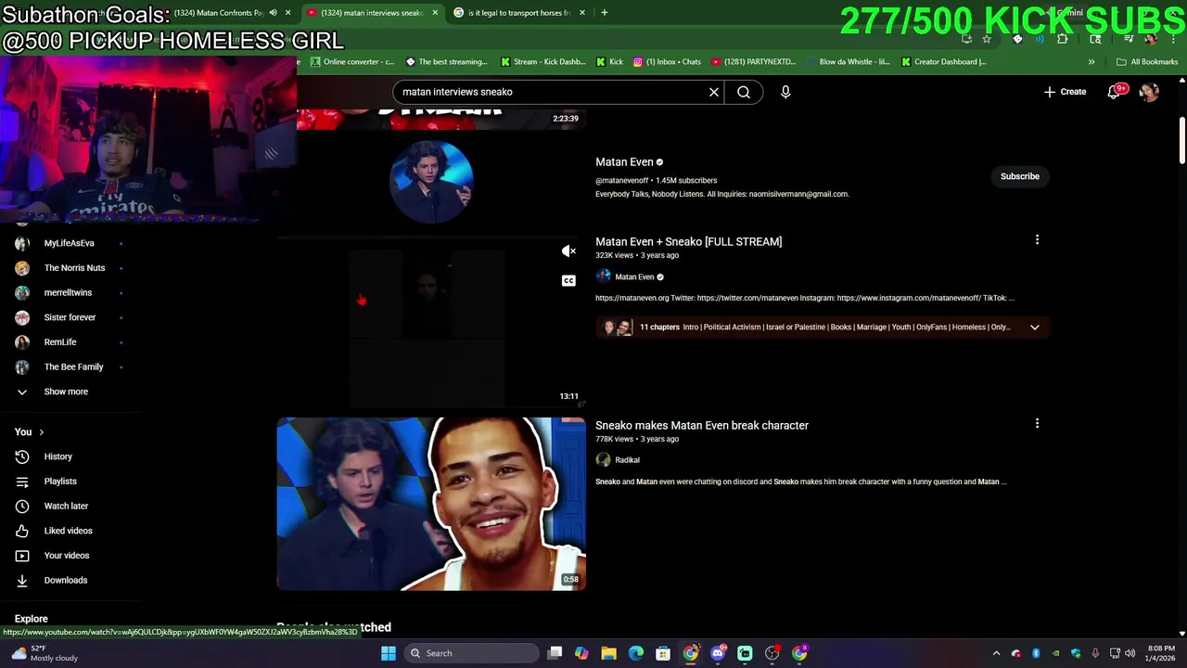Image resolution: width=1187 pixels, height=668 pixels.
Task: Open File Explorer from the taskbar
Action: coord(609,653)
